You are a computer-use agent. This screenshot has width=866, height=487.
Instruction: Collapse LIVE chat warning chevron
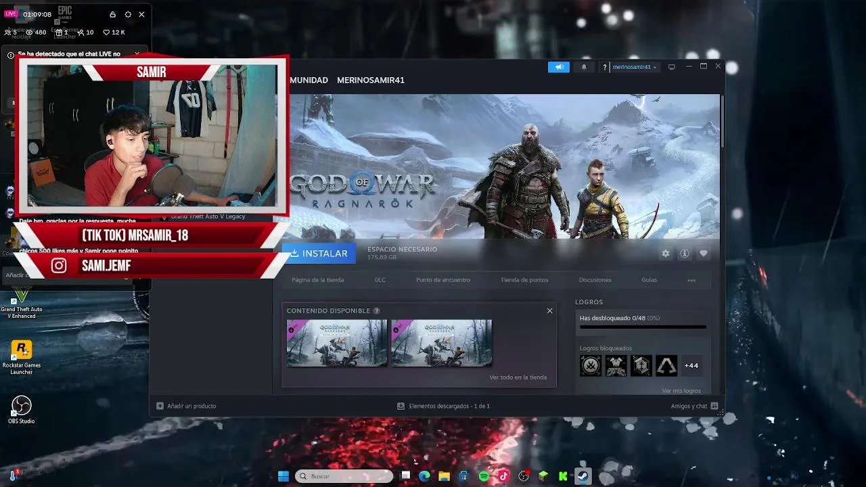coord(137,53)
